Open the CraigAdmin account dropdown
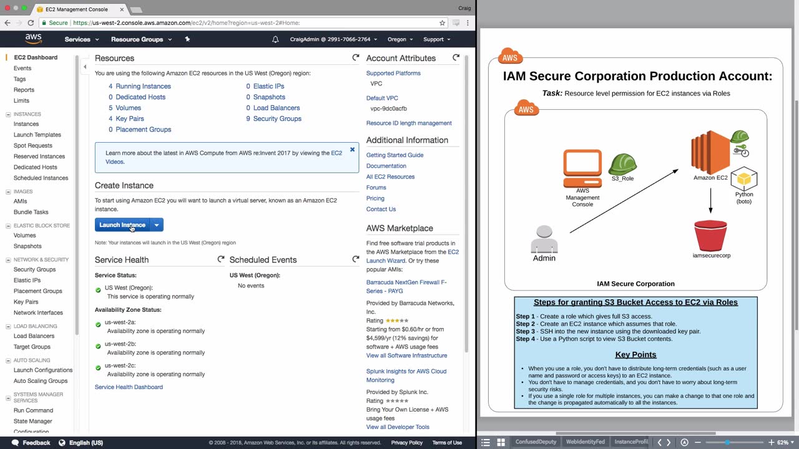The height and width of the screenshot is (449, 799). click(x=333, y=39)
